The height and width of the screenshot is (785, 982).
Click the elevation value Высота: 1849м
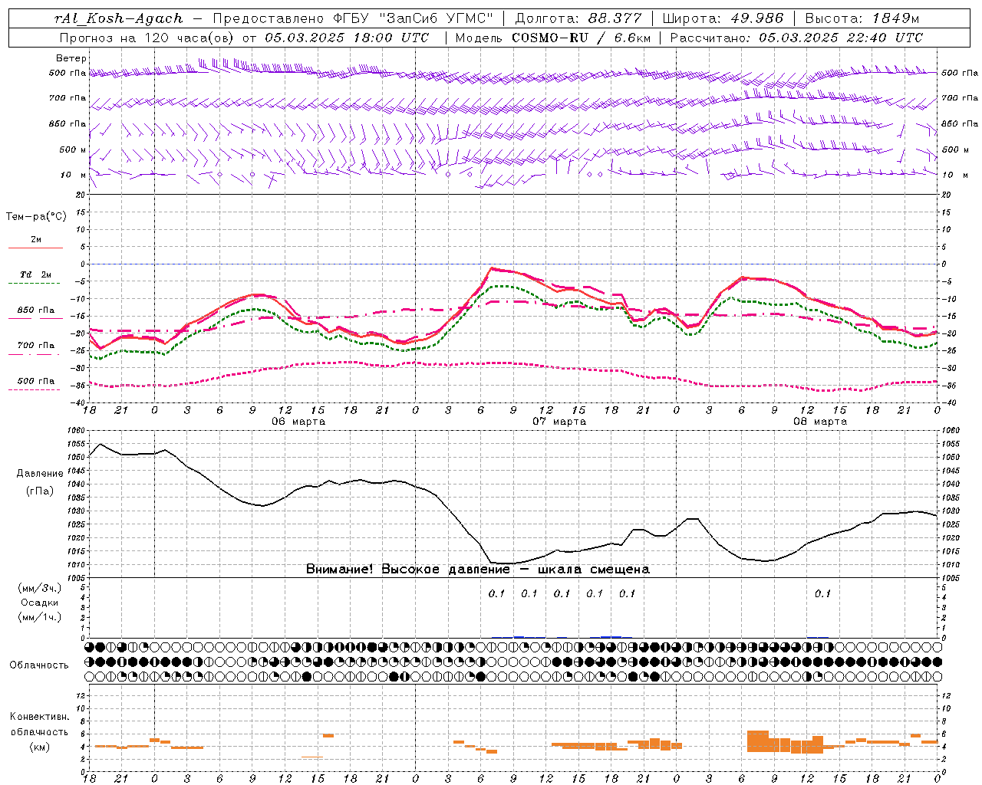(x=862, y=18)
